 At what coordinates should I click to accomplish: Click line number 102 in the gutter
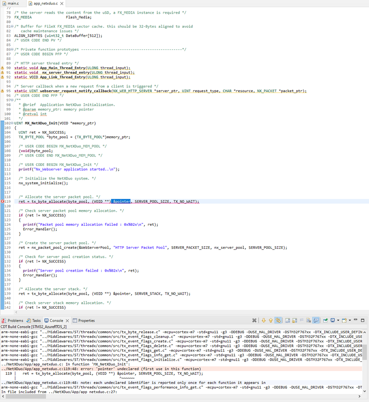click(7, 123)
